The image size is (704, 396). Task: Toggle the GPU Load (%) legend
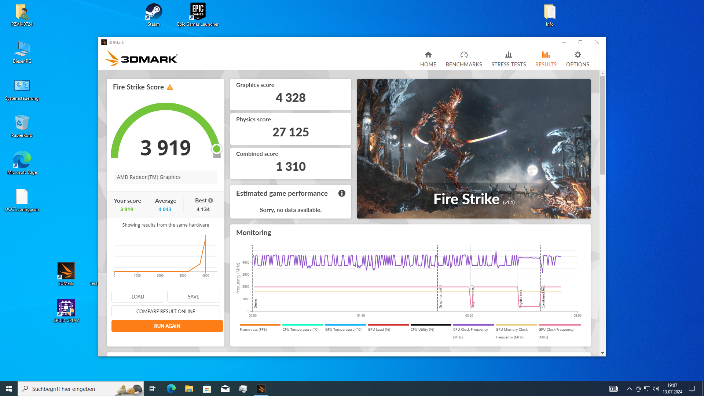click(388, 327)
